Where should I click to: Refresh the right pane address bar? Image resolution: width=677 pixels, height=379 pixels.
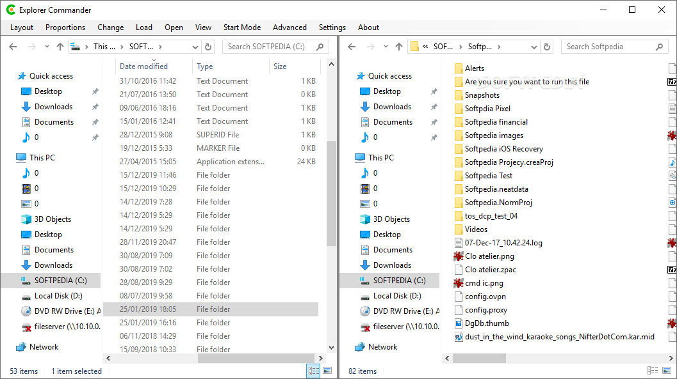(547, 47)
